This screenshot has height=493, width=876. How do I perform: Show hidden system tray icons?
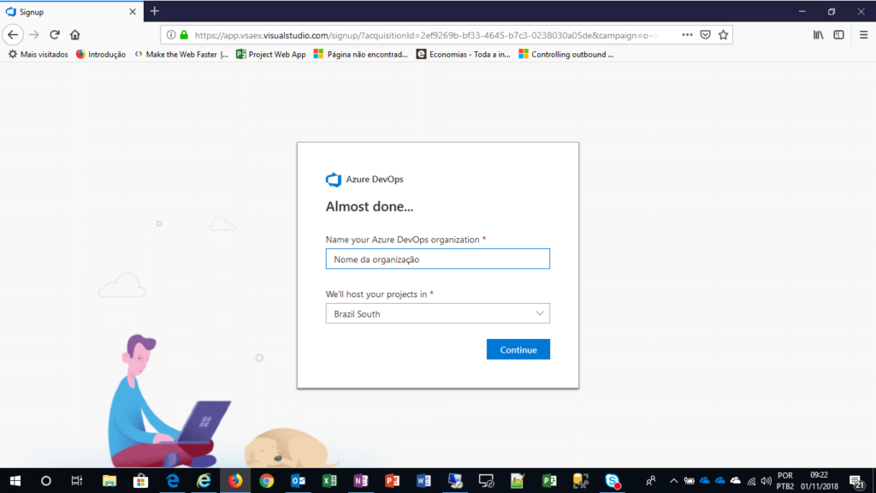674,481
